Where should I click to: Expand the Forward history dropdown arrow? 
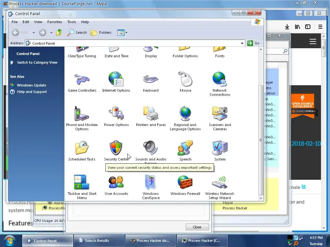(51, 33)
